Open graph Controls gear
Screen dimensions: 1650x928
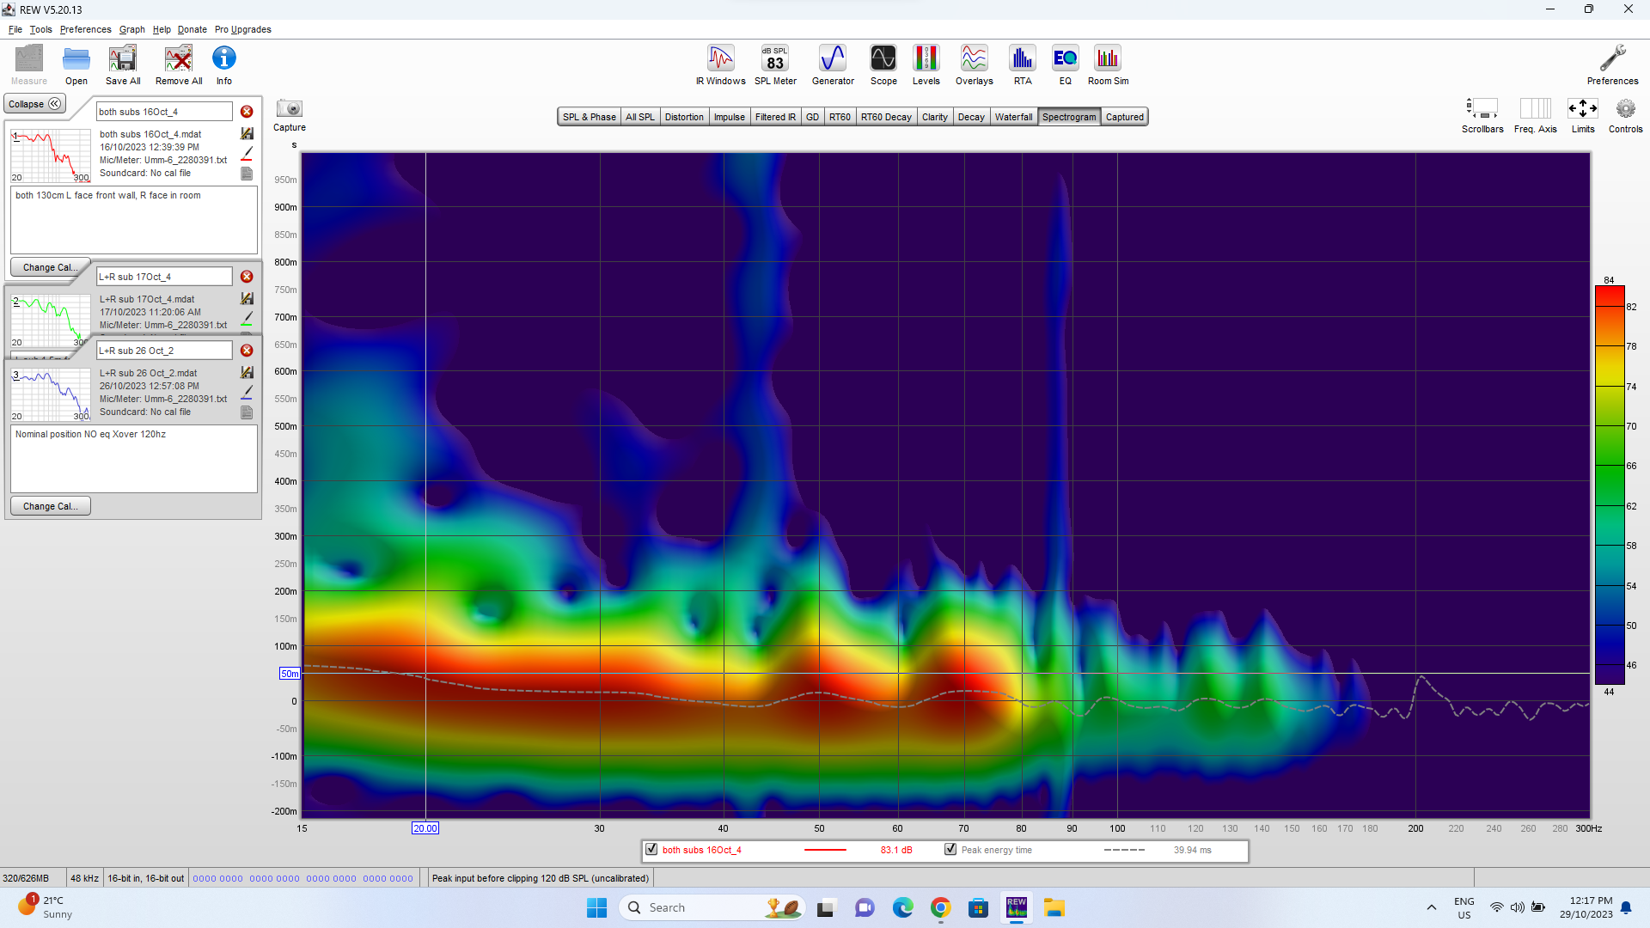click(x=1624, y=110)
